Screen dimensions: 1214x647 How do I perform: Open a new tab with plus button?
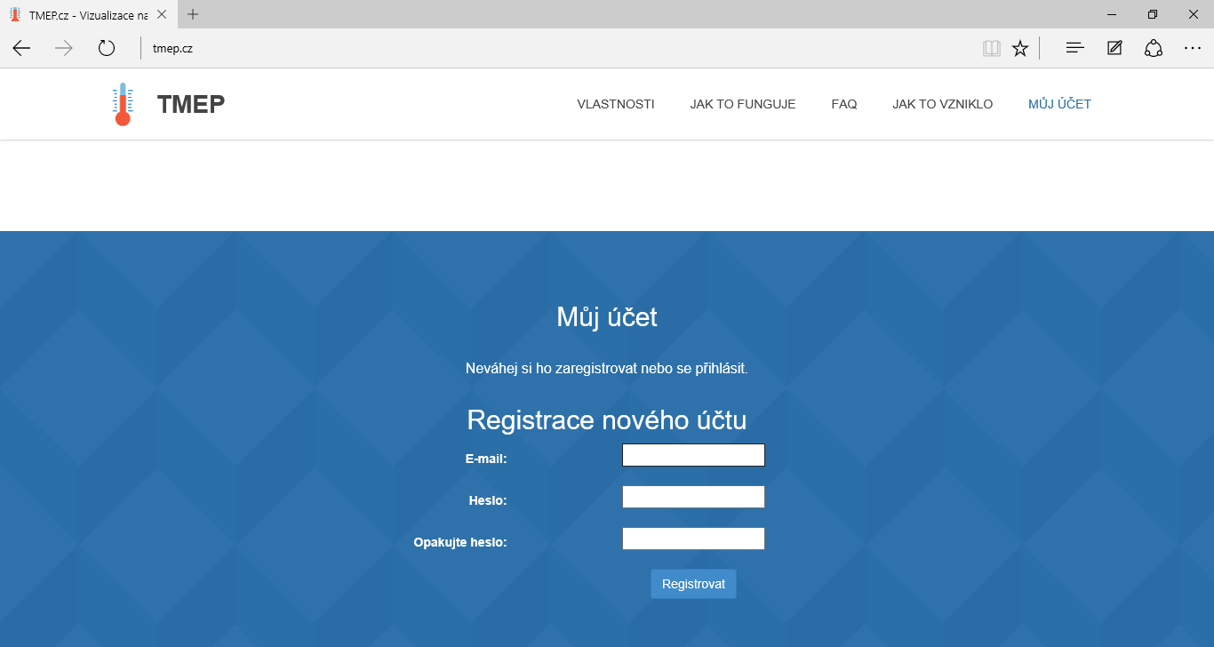193,14
